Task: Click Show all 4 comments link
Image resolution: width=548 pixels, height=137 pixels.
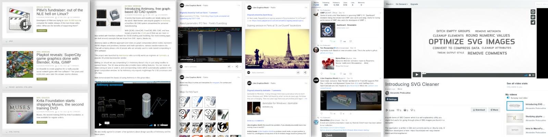Action: [256, 121]
